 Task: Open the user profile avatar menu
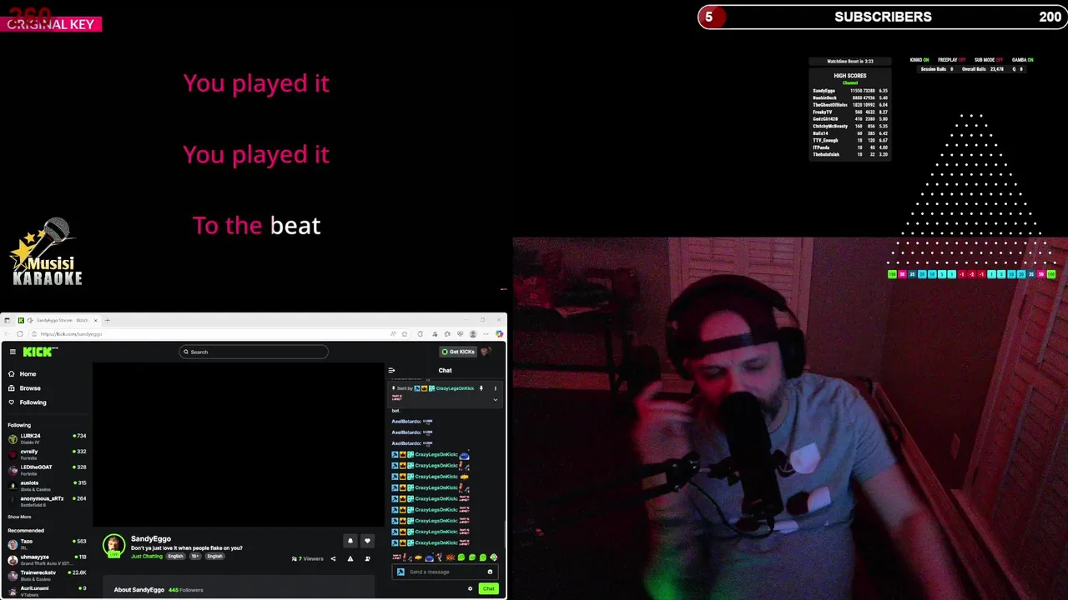pos(486,352)
